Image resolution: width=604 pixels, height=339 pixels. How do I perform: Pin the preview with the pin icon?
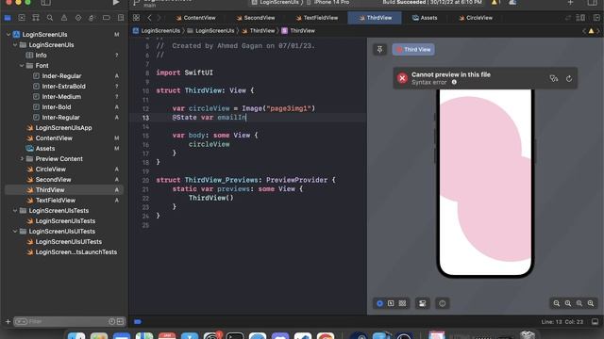click(x=379, y=49)
